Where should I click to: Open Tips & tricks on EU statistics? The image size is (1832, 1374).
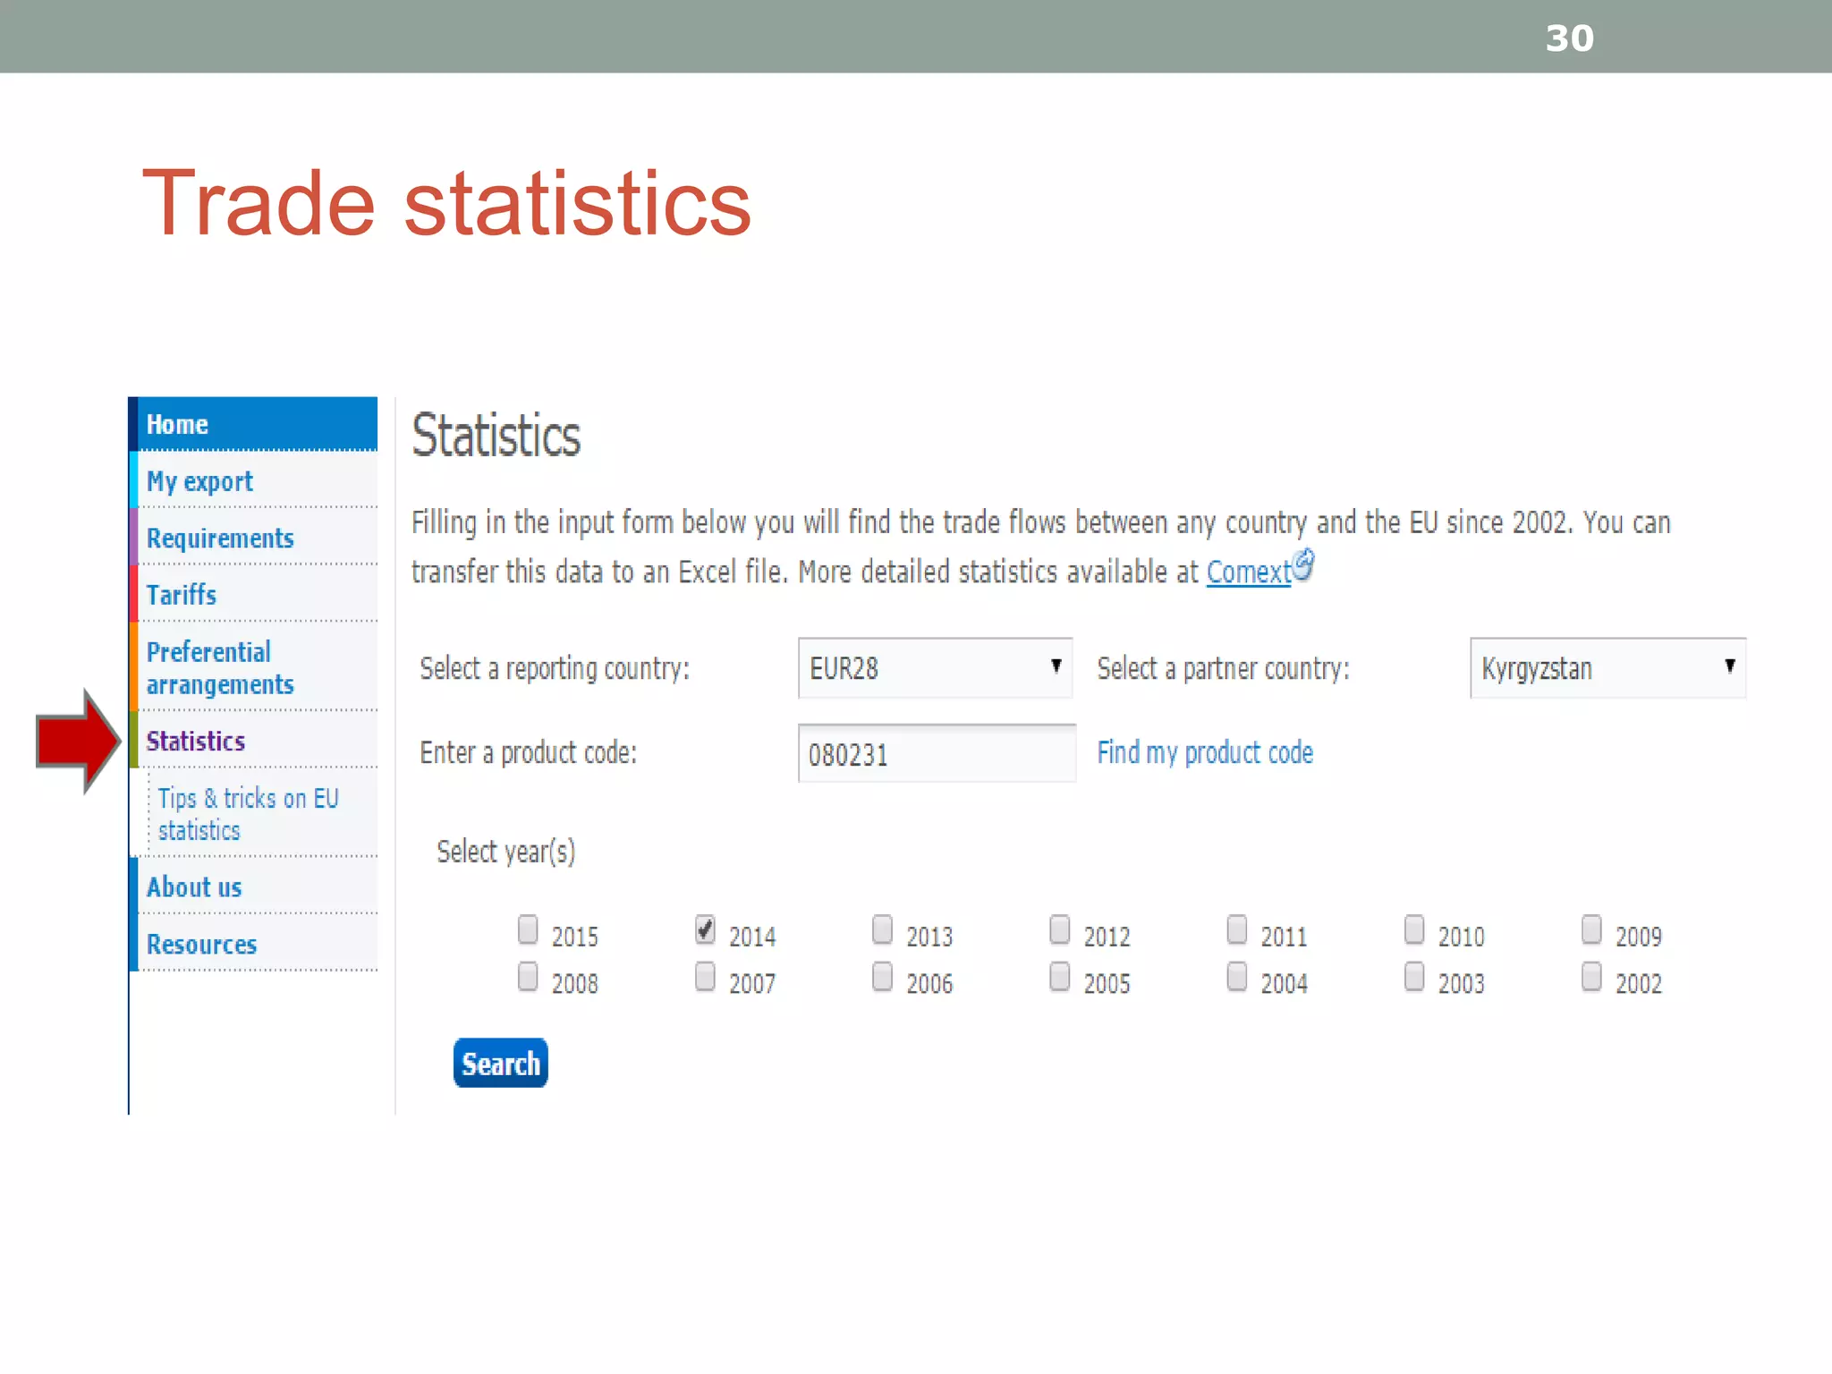coord(247,813)
